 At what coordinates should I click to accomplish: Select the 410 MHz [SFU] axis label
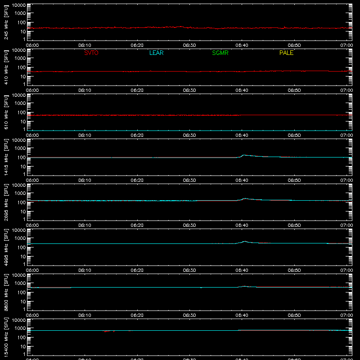click(6, 67)
